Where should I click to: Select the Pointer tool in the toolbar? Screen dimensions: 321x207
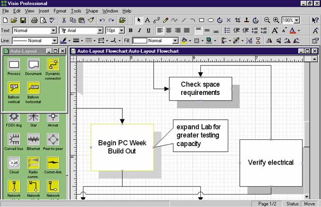138,20
